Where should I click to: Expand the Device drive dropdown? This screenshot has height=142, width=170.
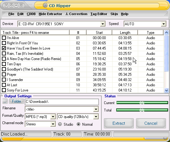pyautogui.click(x=103, y=24)
